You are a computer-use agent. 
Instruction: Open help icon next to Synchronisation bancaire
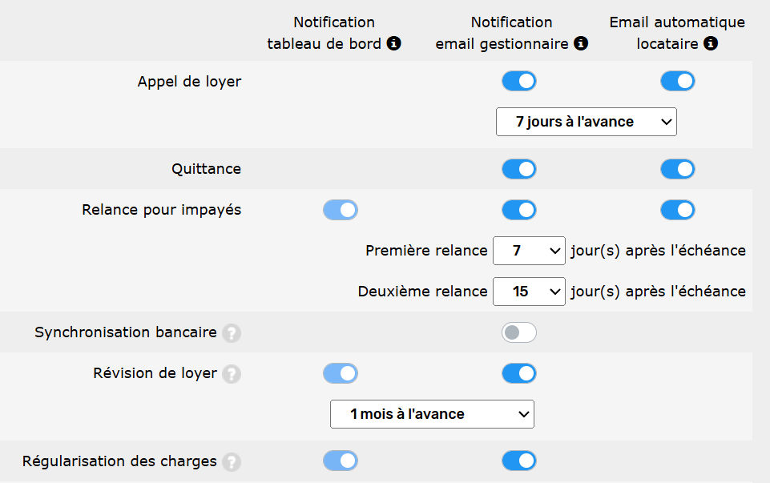click(x=232, y=332)
